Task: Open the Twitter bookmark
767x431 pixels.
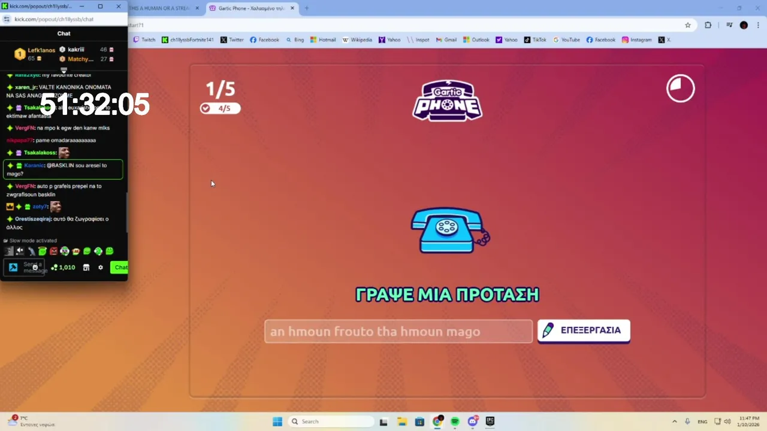Action: (232, 40)
